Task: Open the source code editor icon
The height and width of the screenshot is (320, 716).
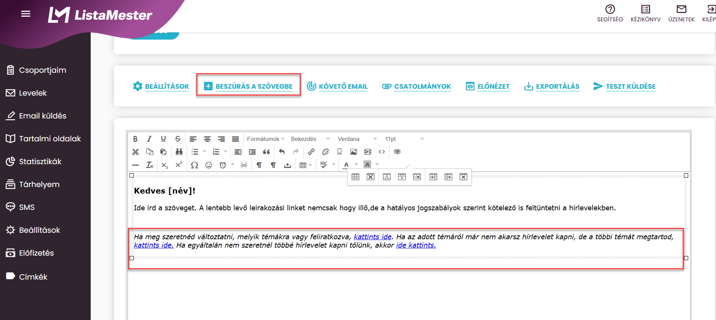Action: [x=382, y=152]
